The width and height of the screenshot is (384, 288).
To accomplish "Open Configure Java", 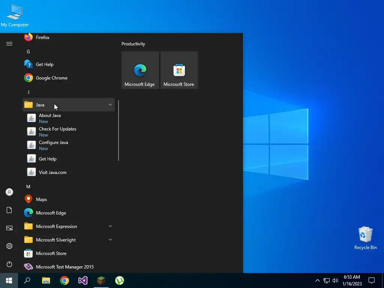I will click(69, 145).
